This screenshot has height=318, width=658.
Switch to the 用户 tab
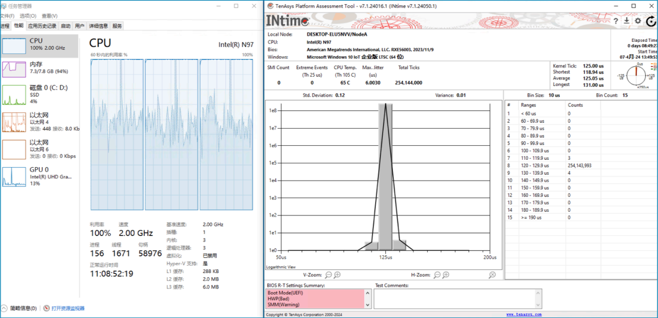pos(79,26)
